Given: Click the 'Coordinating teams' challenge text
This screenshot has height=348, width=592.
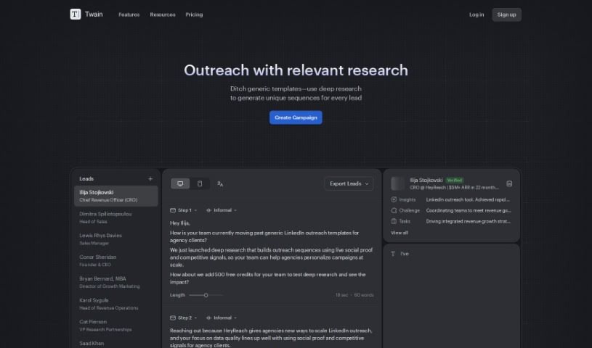Looking at the screenshot, I should [469, 210].
